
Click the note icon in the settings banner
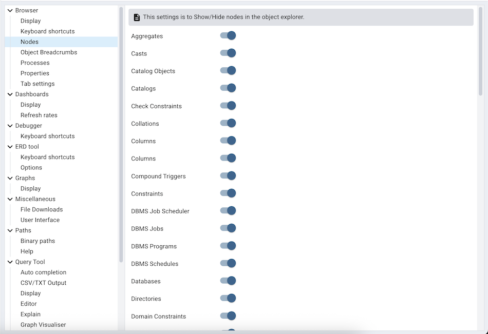[136, 17]
